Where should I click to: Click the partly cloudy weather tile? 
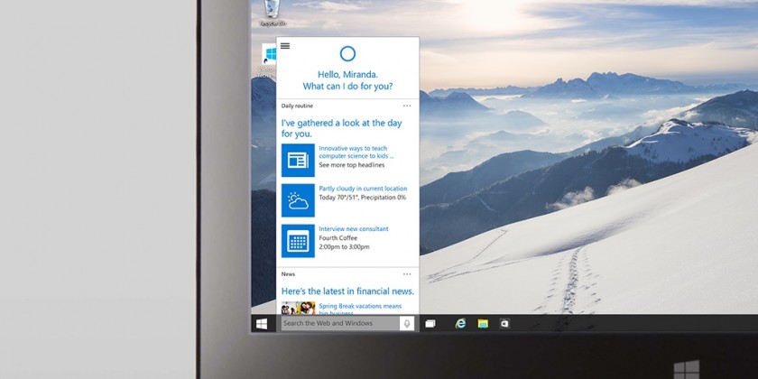298,200
